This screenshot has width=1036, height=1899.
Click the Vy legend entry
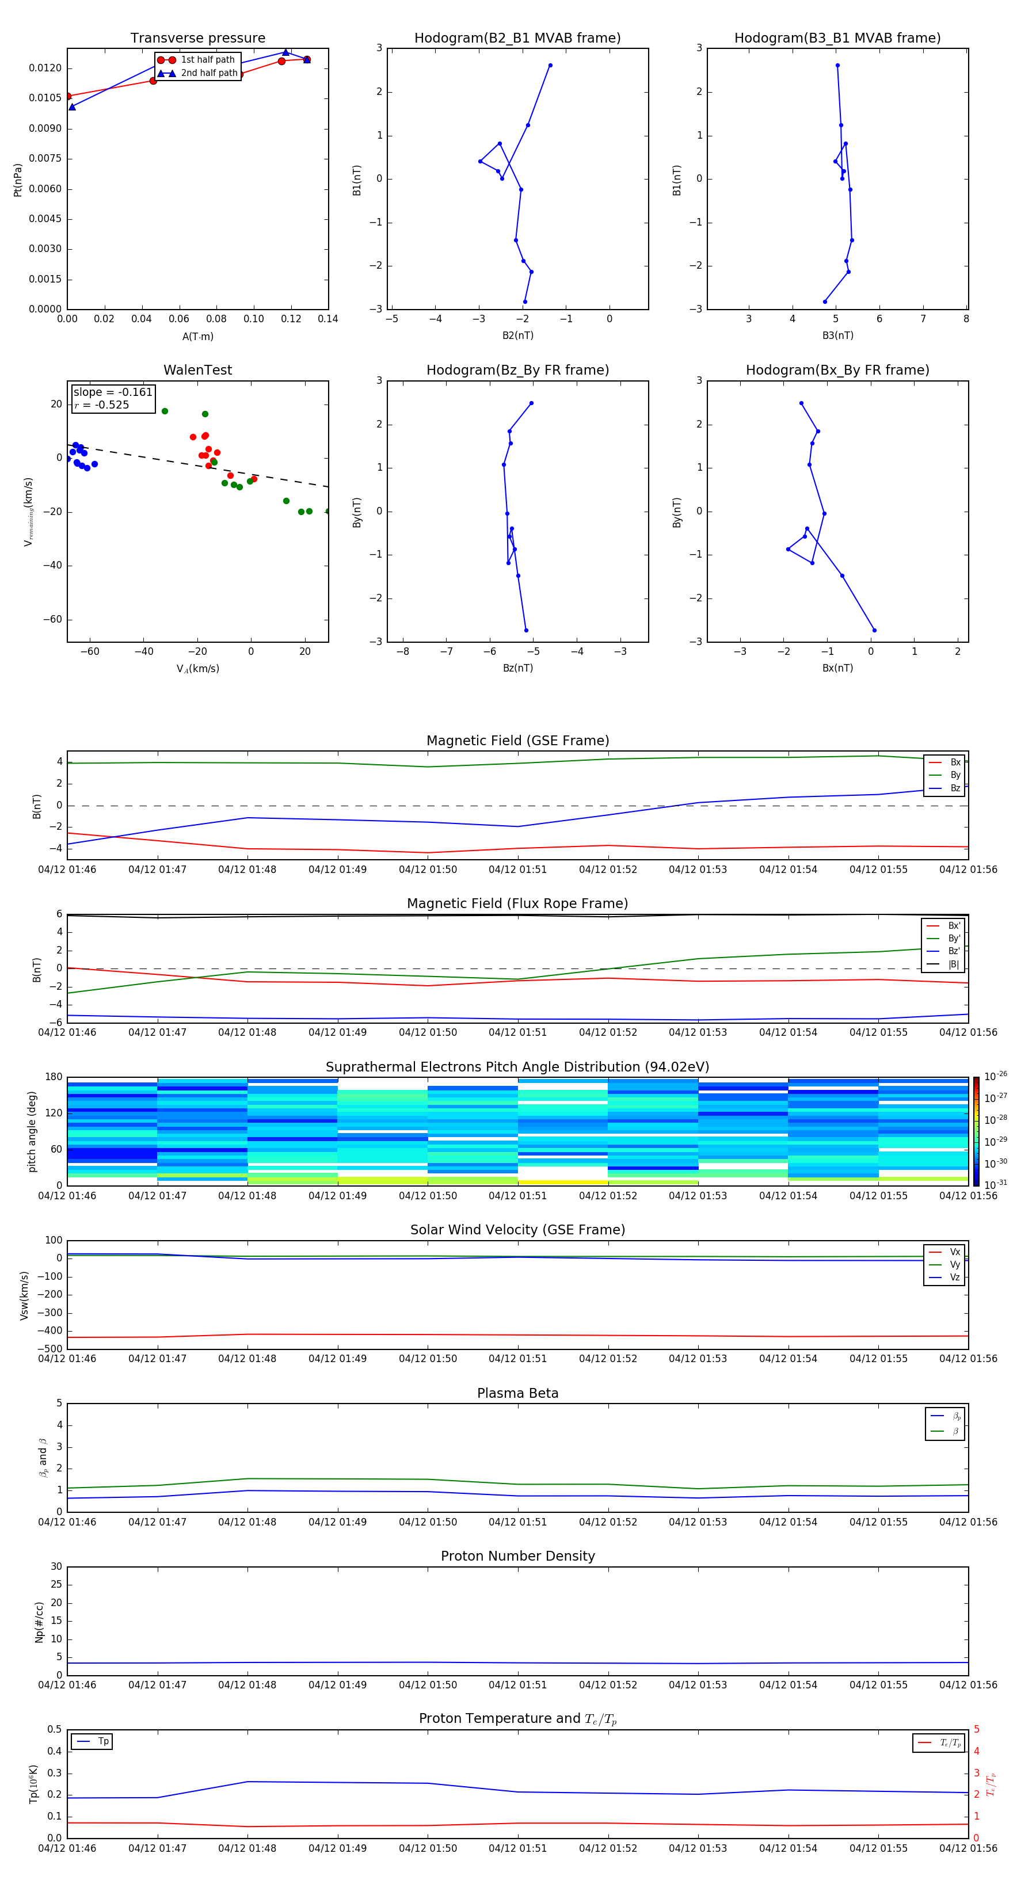pyautogui.click(x=944, y=1264)
